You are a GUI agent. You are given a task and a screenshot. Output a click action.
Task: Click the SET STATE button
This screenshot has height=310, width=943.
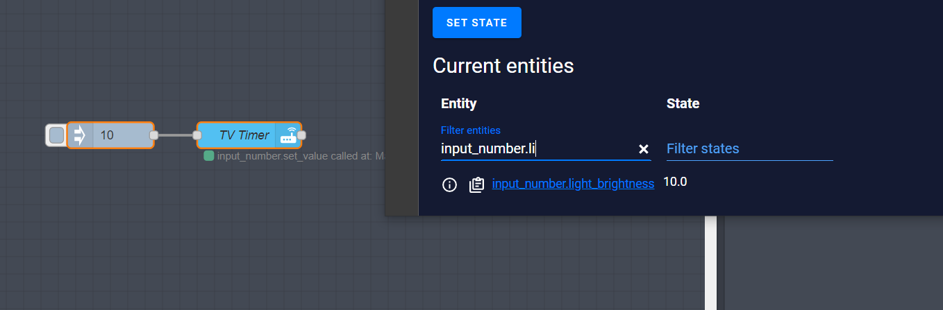(x=476, y=23)
